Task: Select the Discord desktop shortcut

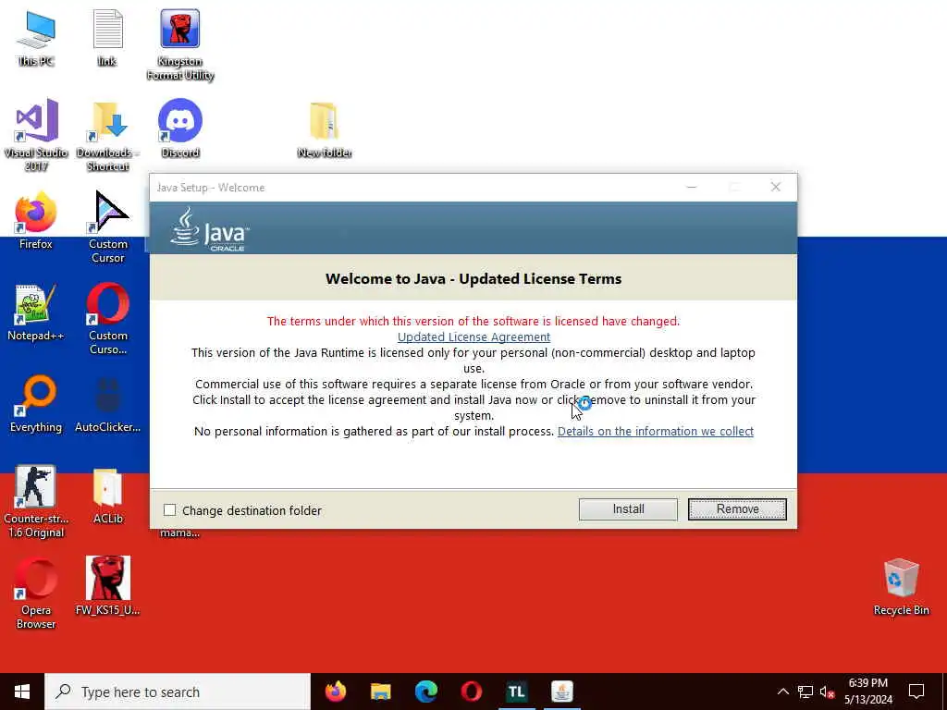Action: coord(180,128)
